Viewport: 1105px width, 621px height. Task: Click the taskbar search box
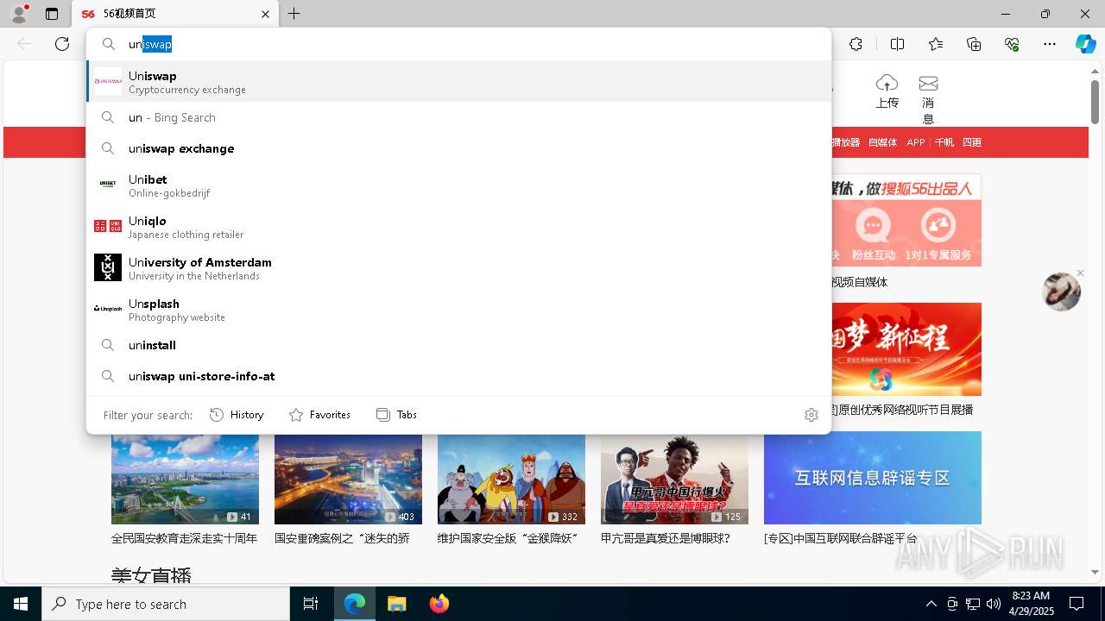pos(166,604)
